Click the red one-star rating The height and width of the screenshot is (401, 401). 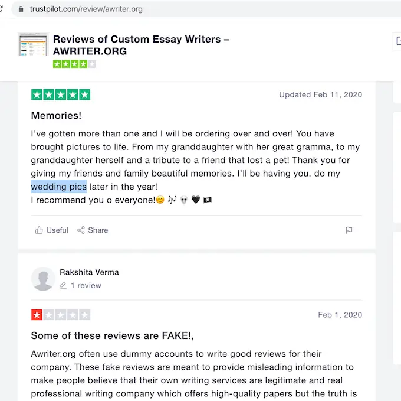point(37,315)
